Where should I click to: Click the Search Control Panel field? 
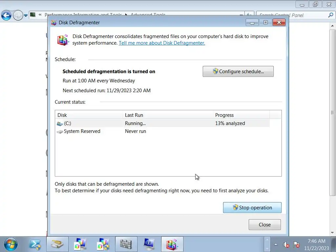tap(292, 15)
